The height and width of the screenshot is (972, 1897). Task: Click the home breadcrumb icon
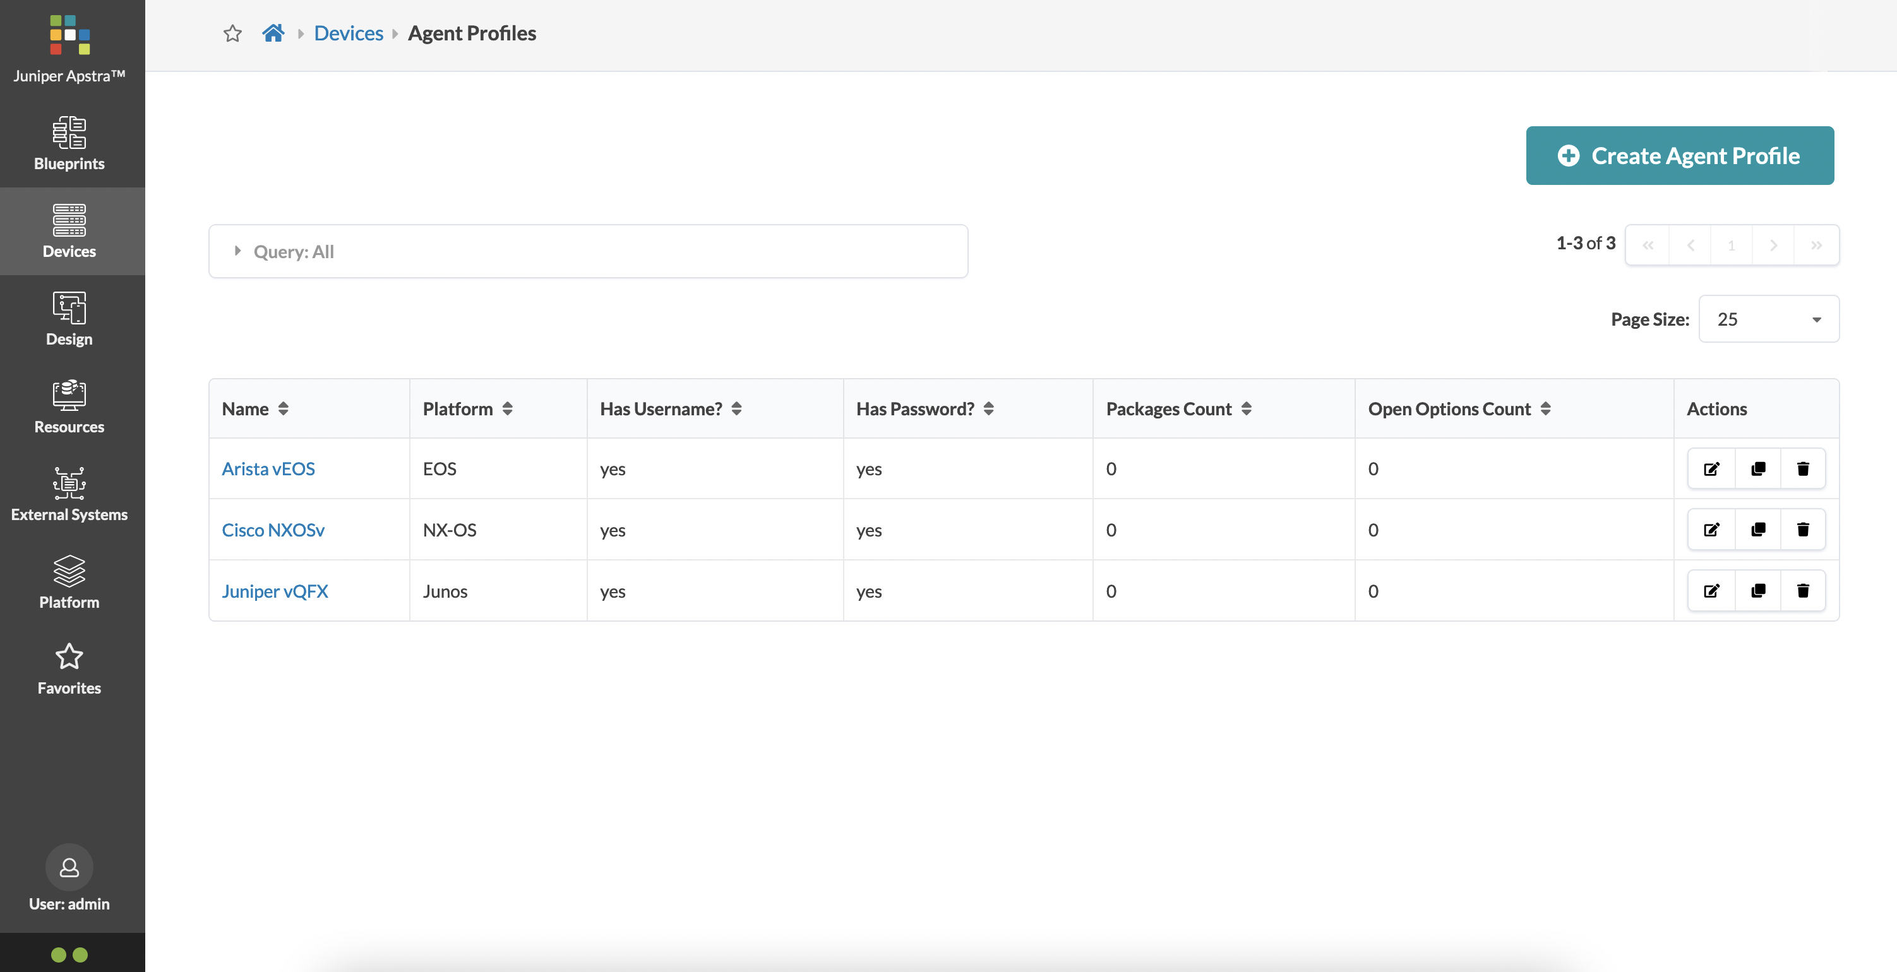[273, 33]
